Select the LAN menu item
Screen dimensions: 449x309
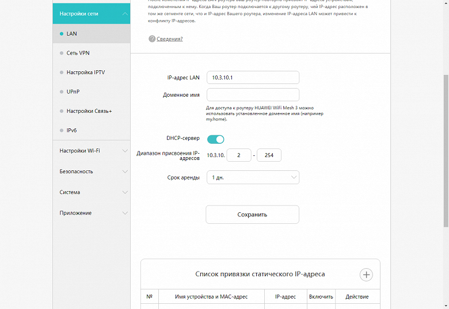71,33
